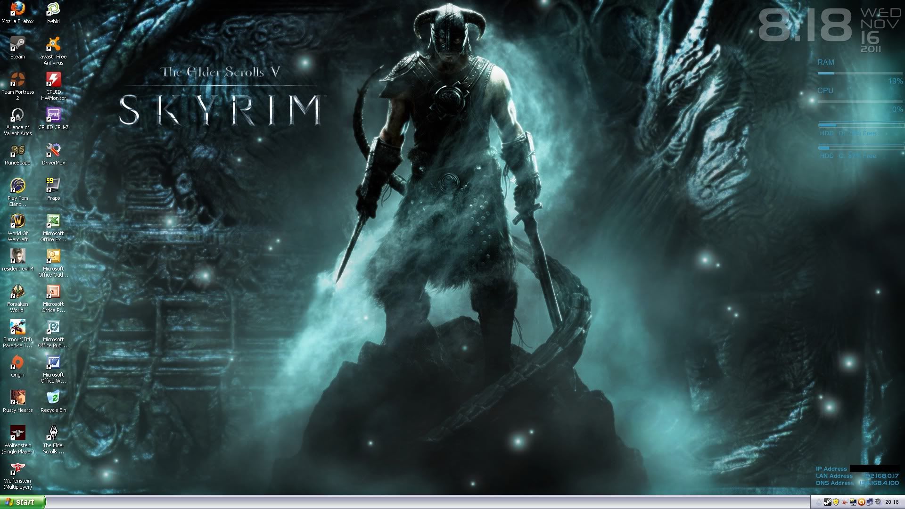This screenshot has width=905, height=509.
Task: Click the Team Fortress 2 icon
Action: coord(17,86)
